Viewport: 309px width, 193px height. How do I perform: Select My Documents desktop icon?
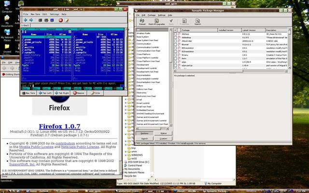tap(7, 21)
